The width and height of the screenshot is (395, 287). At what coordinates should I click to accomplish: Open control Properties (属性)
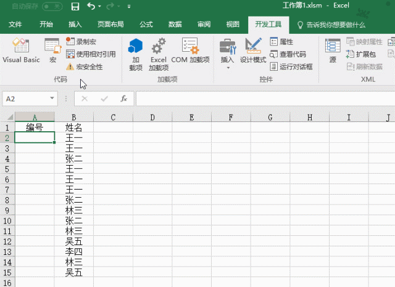pyautogui.click(x=281, y=41)
